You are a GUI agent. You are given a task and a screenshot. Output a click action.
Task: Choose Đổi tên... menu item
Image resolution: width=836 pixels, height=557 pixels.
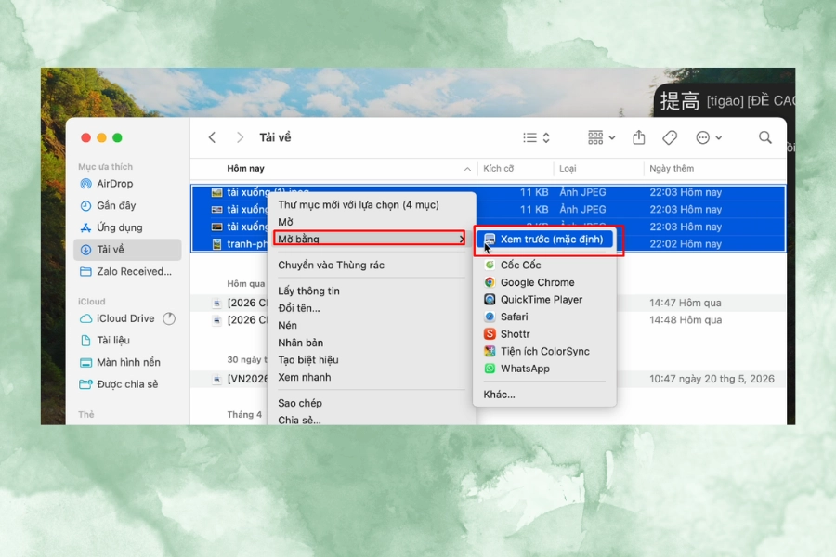(371, 308)
